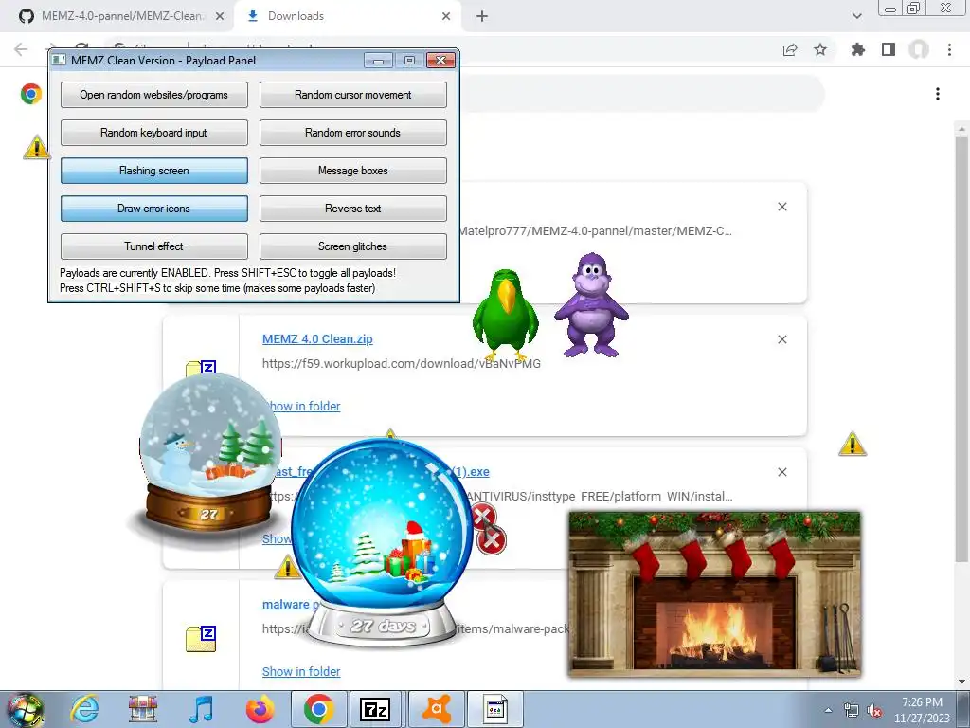Bookmark this page with the star icon

coord(820,49)
